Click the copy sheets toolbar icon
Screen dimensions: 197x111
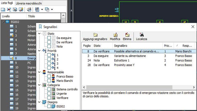[47, 10]
